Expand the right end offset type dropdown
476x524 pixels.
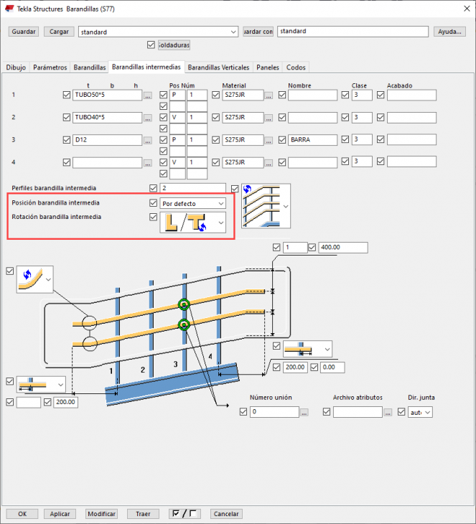click(x=327, y=350)
